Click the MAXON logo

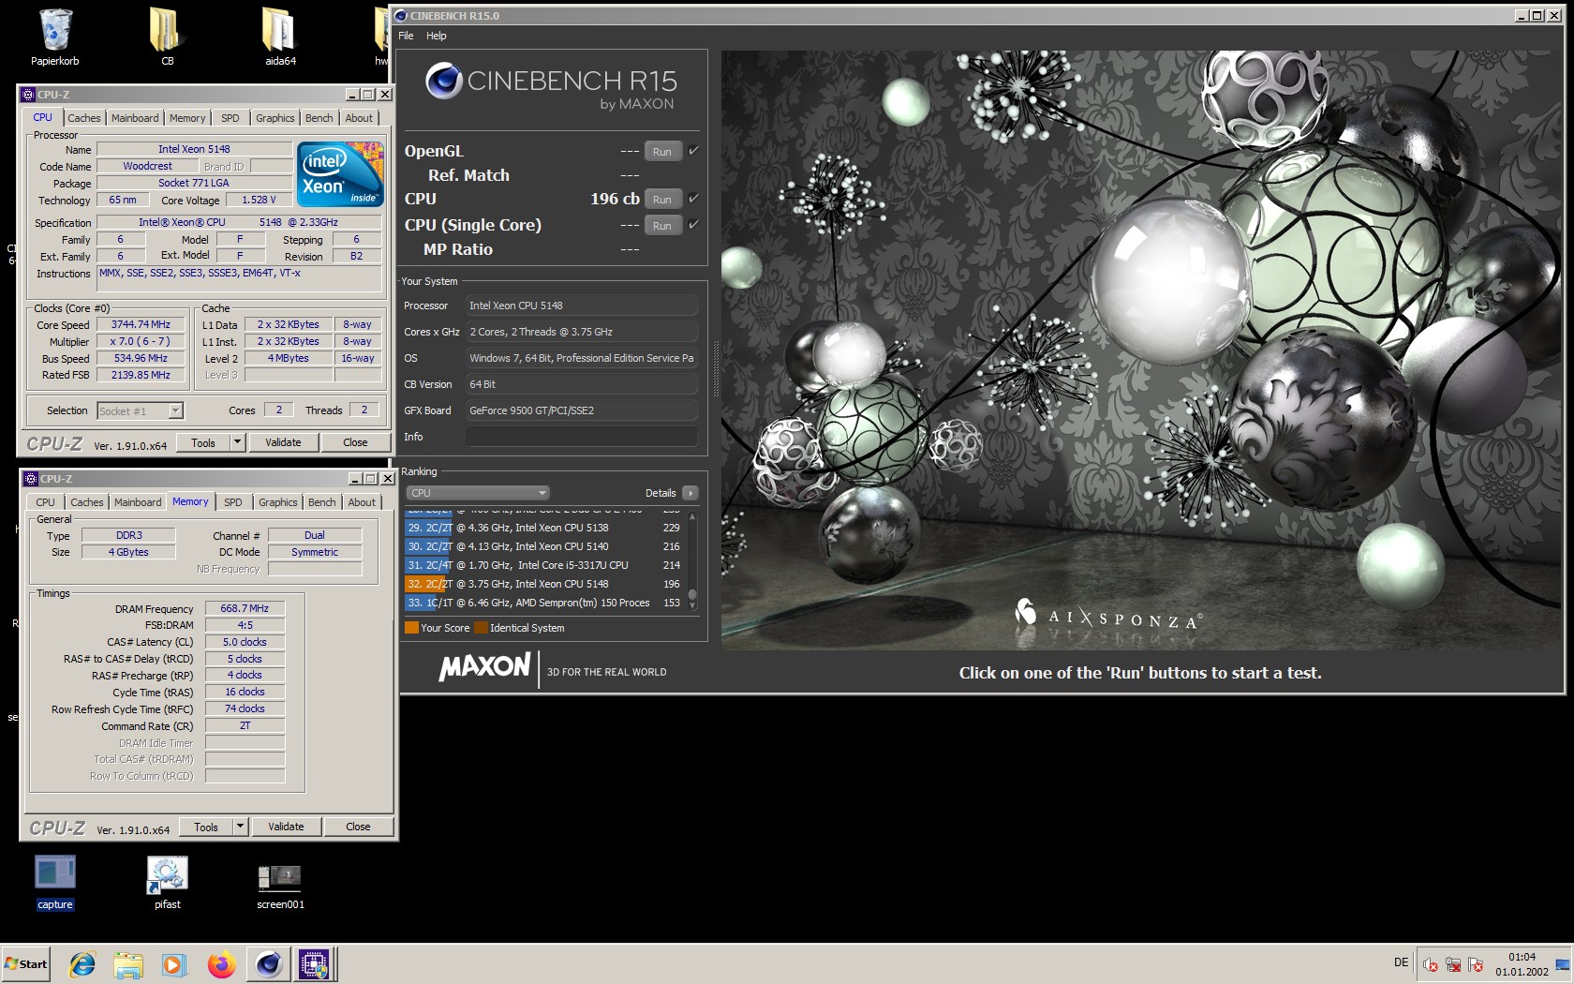tap(484, 667)
